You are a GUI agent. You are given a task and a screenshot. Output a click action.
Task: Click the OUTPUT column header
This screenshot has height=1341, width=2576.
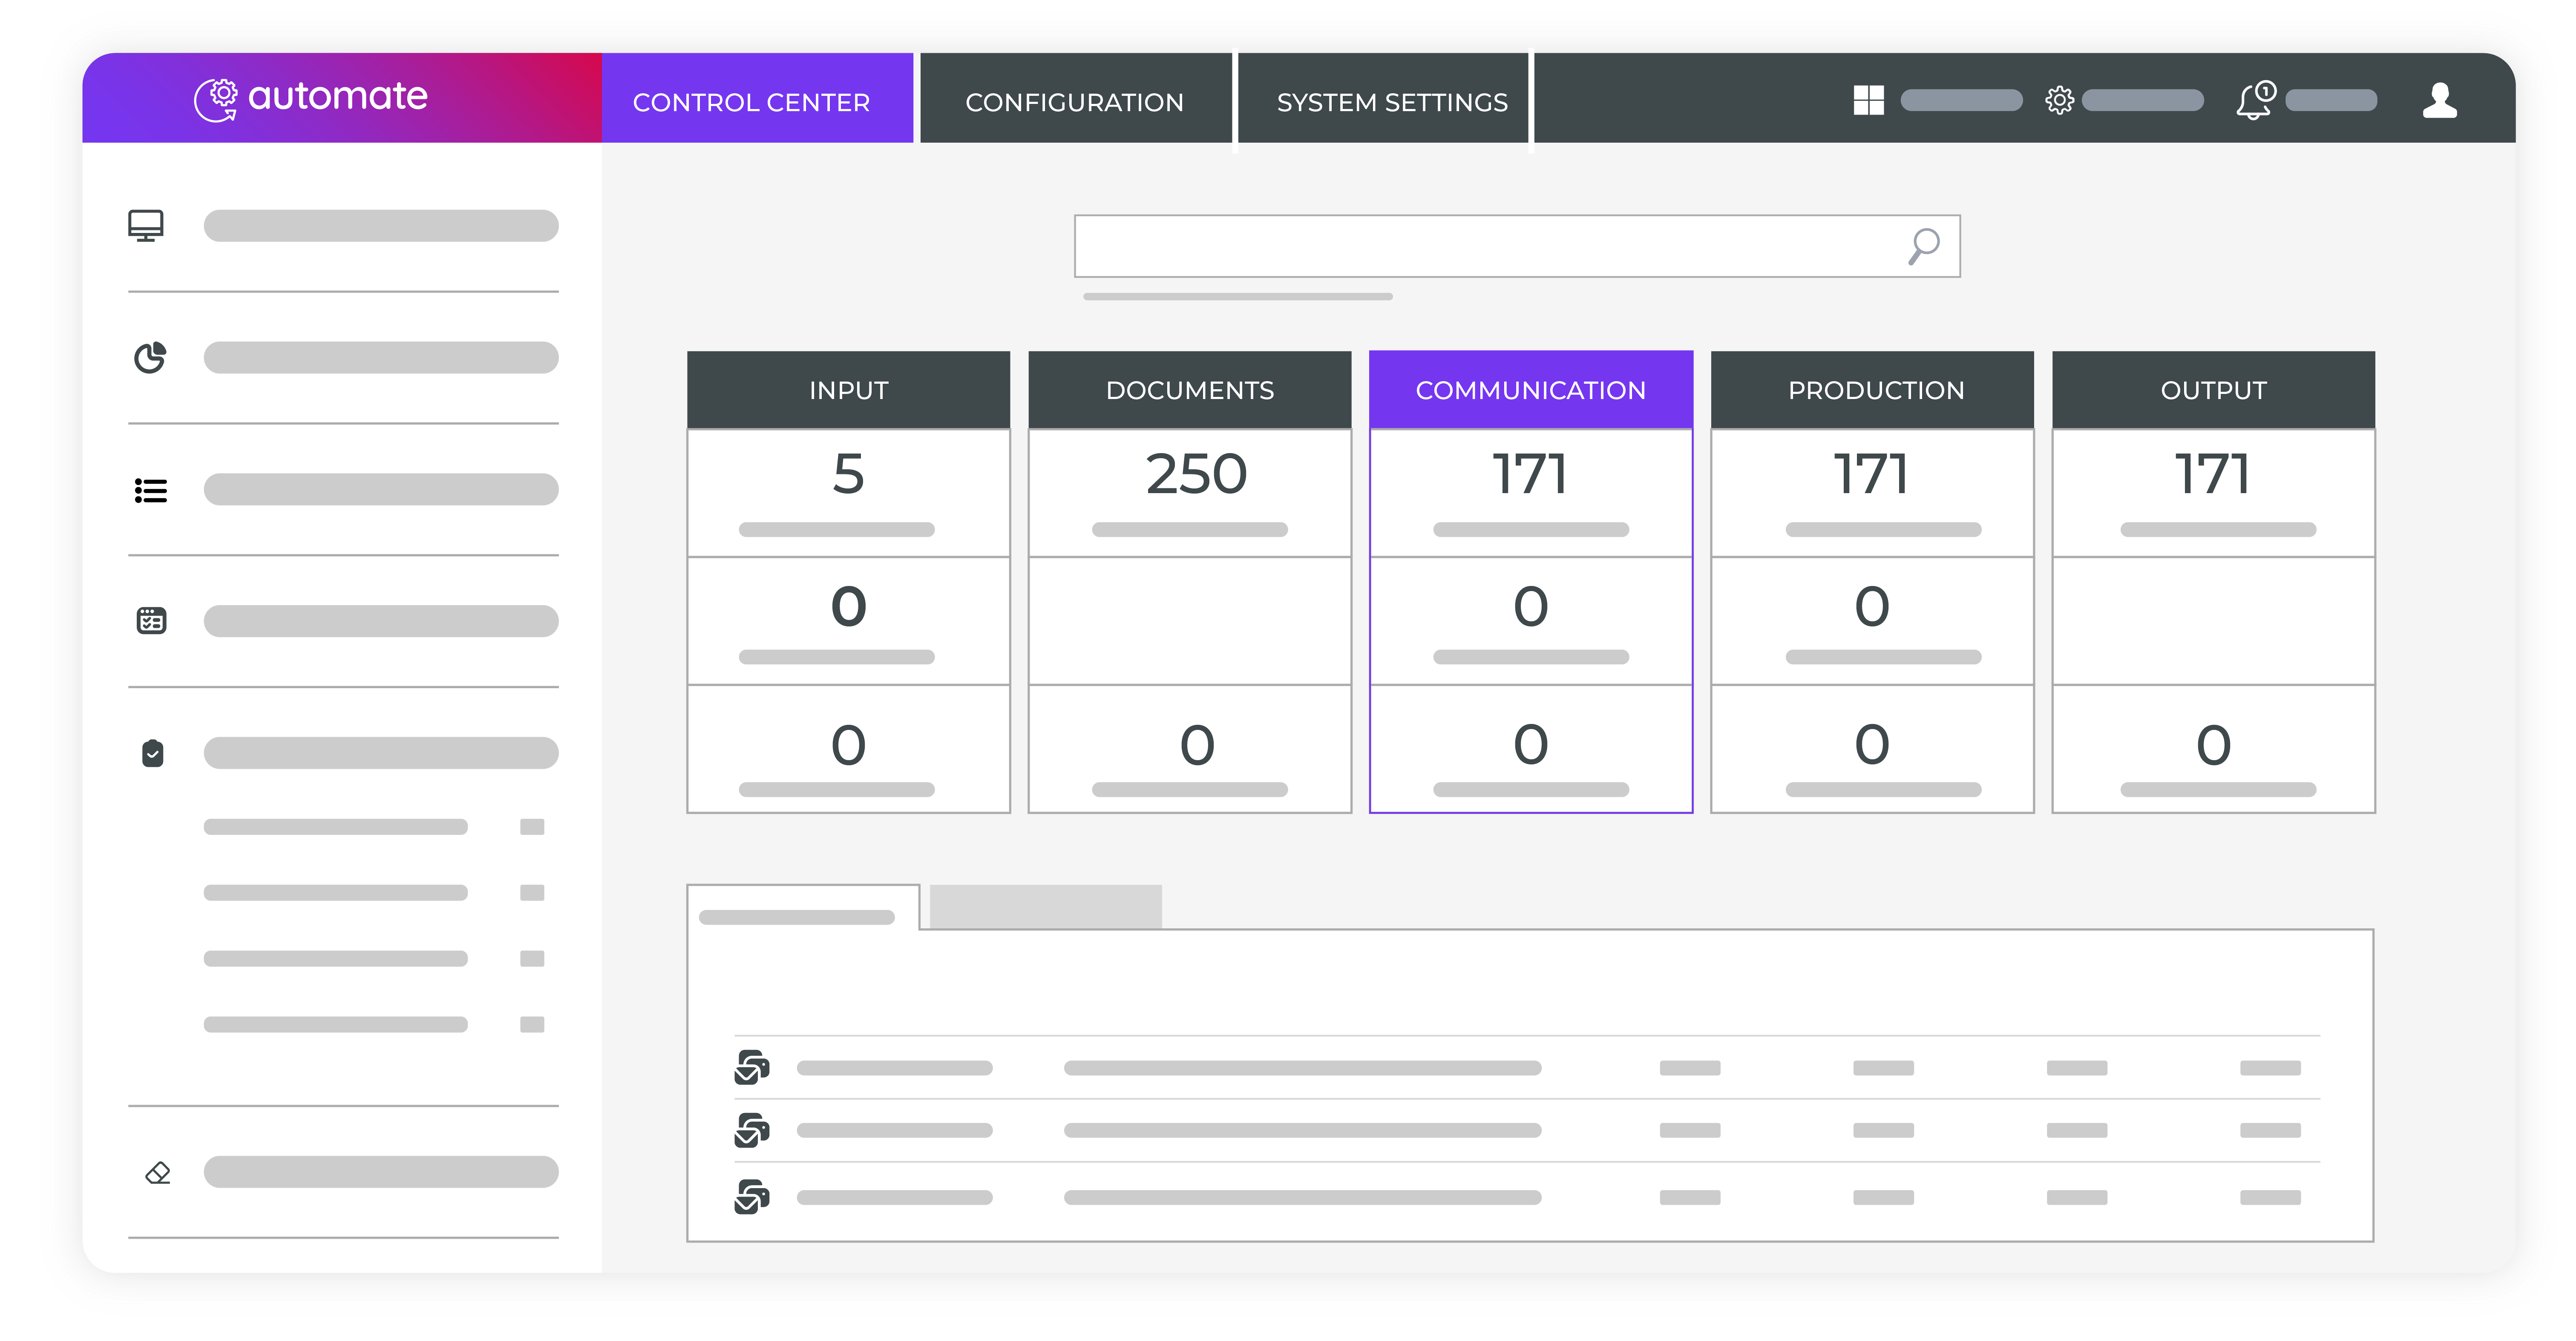(2214, 390)
